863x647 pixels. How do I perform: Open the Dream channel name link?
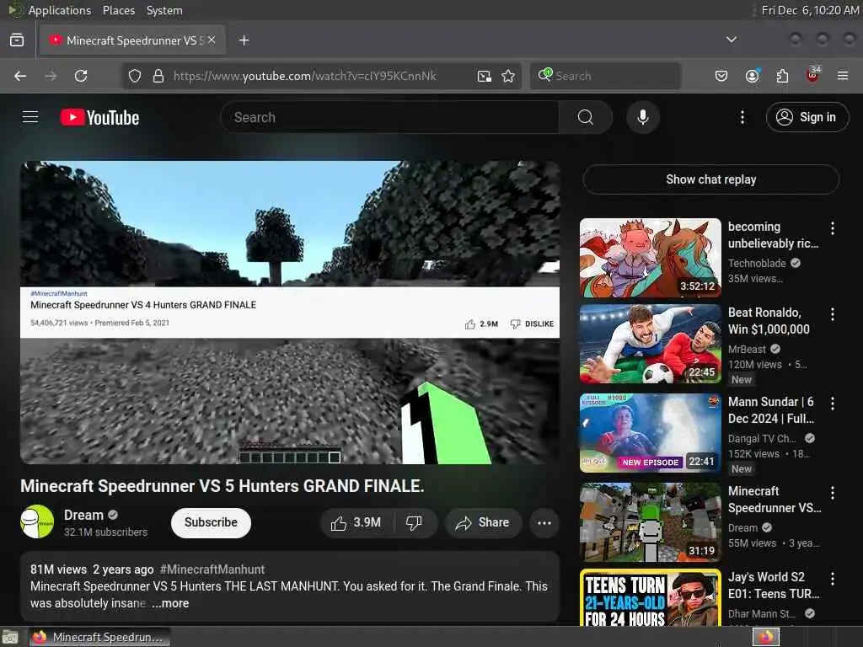[x=83, y=515]
